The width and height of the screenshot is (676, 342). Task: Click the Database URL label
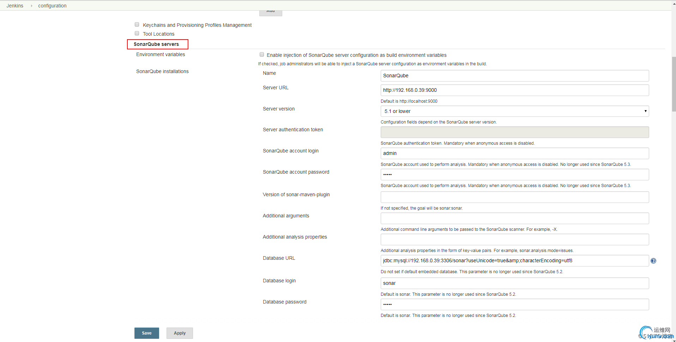coord(279,258)
